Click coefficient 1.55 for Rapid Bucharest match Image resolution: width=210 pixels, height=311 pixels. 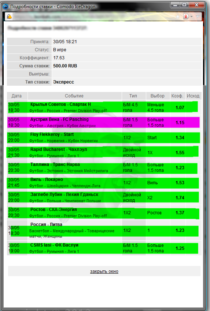click(180, 153)
